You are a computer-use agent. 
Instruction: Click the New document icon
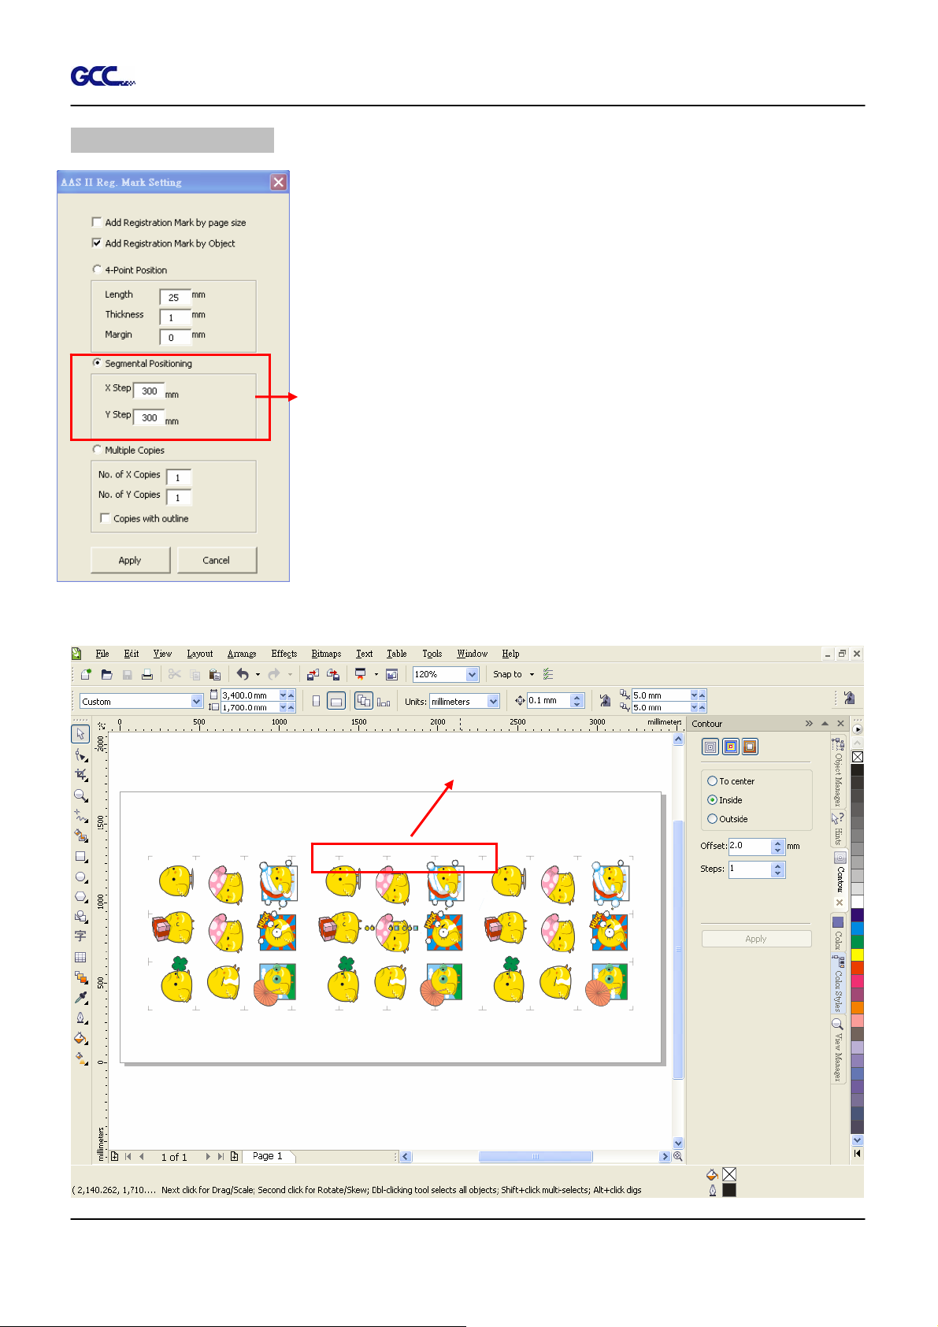pyautogui.click(x=86, y=674)
